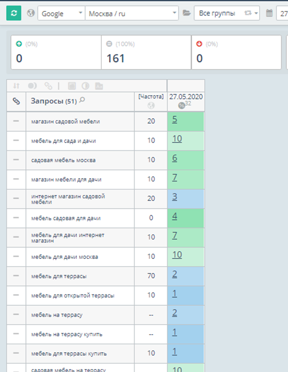Click the dash icon for мебель на террасу купить

pos(16,334)
